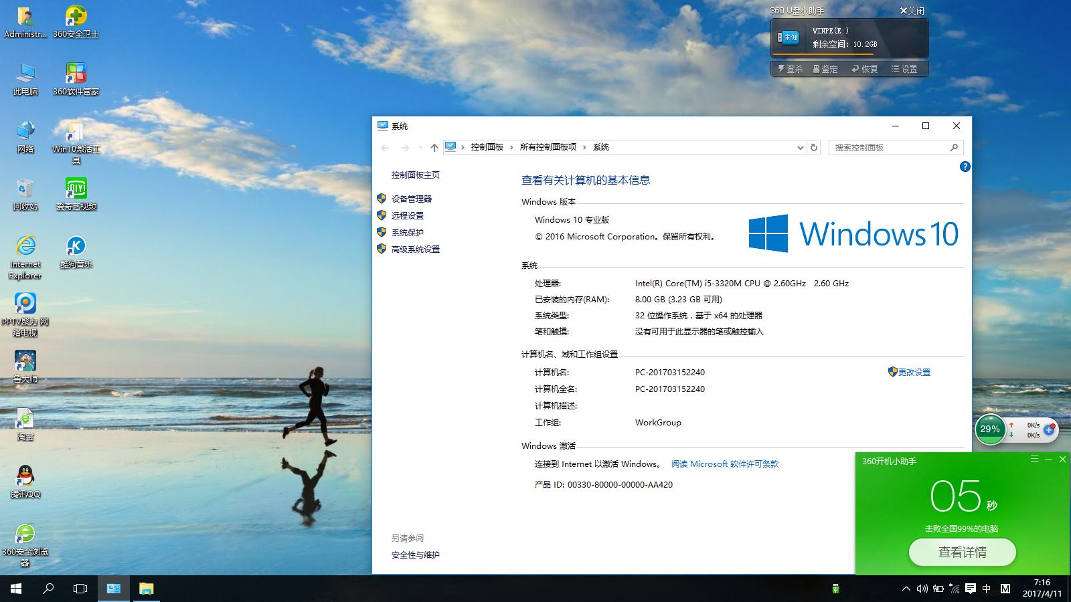The height and width of the screenshot is (602, 1071).
Task: Open the help question mark icon
Action: coord(965,167)
